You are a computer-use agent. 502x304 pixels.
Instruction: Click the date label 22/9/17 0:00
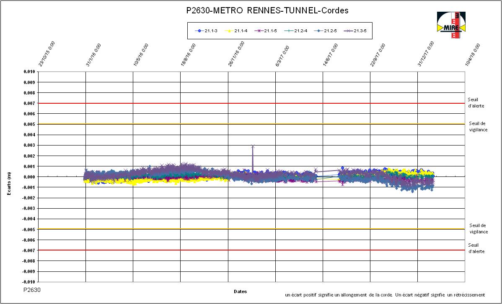[378, 55]
